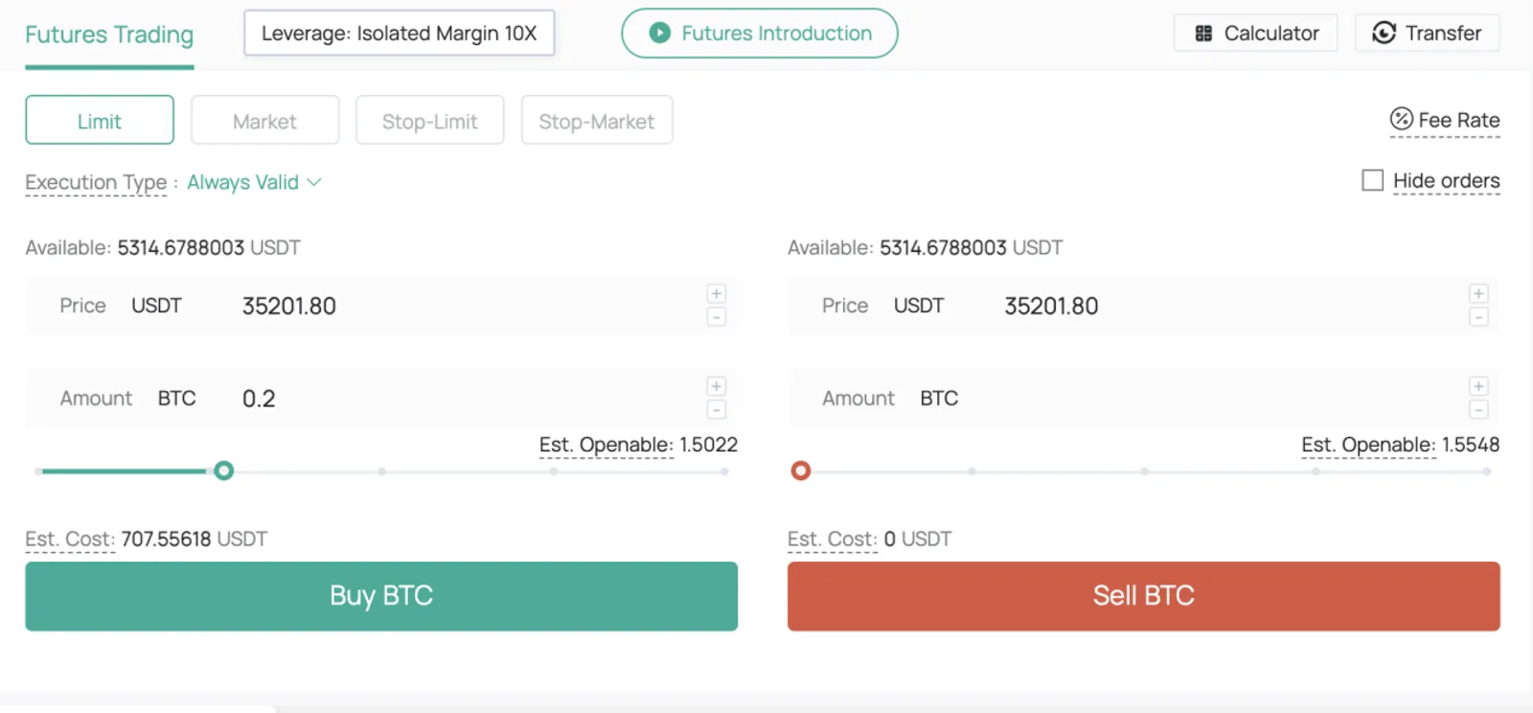Click the Hide orders label text
1533x713 pixels.
[x=1447, y=180]
